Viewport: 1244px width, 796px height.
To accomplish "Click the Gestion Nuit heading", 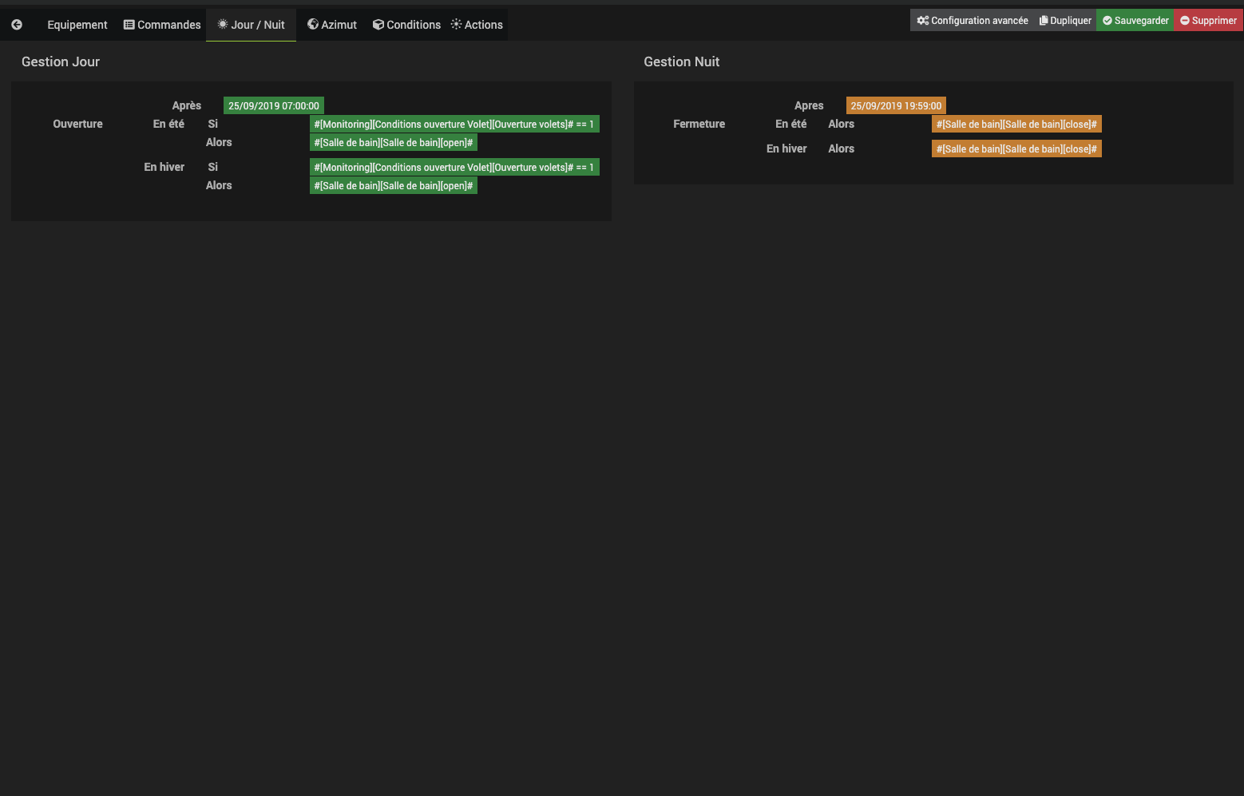I will [682, 61].
